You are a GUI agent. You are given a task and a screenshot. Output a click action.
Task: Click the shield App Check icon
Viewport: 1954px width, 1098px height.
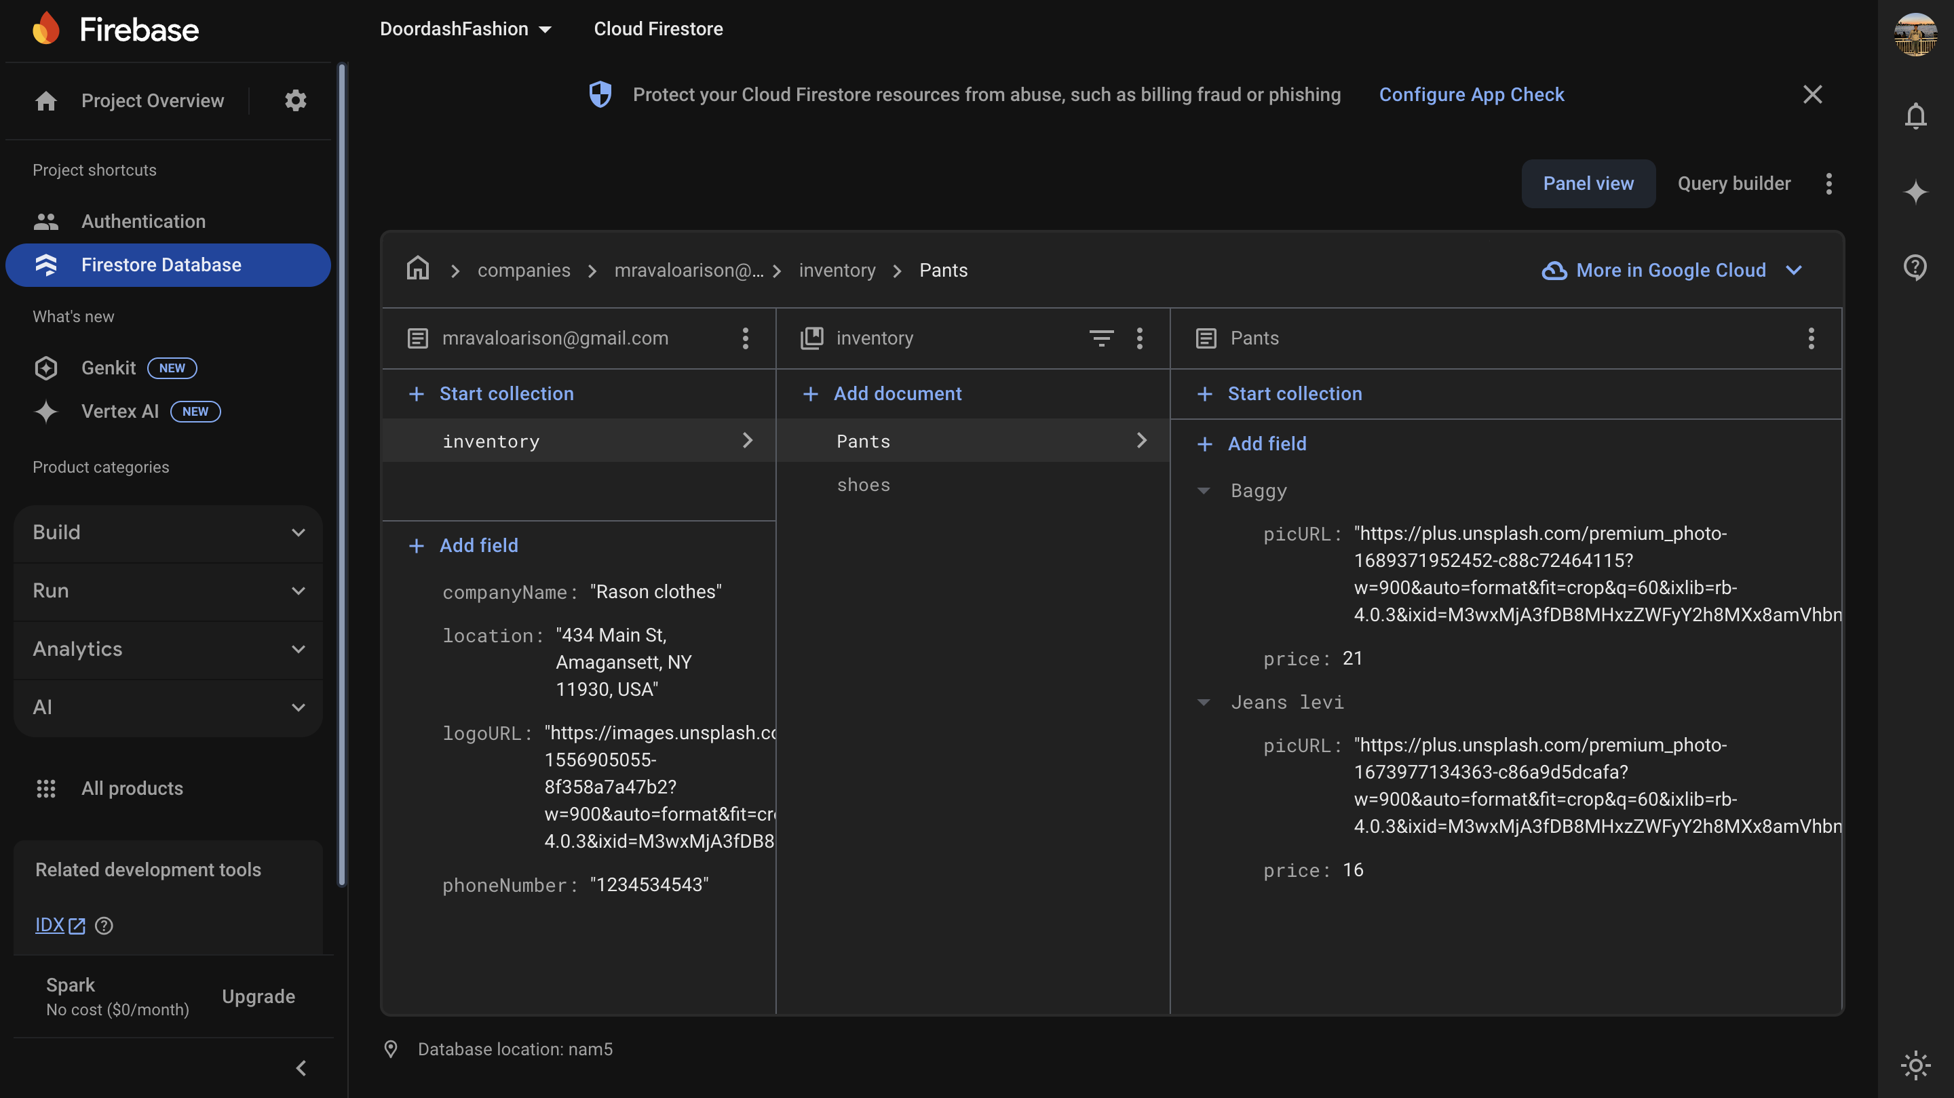point(600,95)
